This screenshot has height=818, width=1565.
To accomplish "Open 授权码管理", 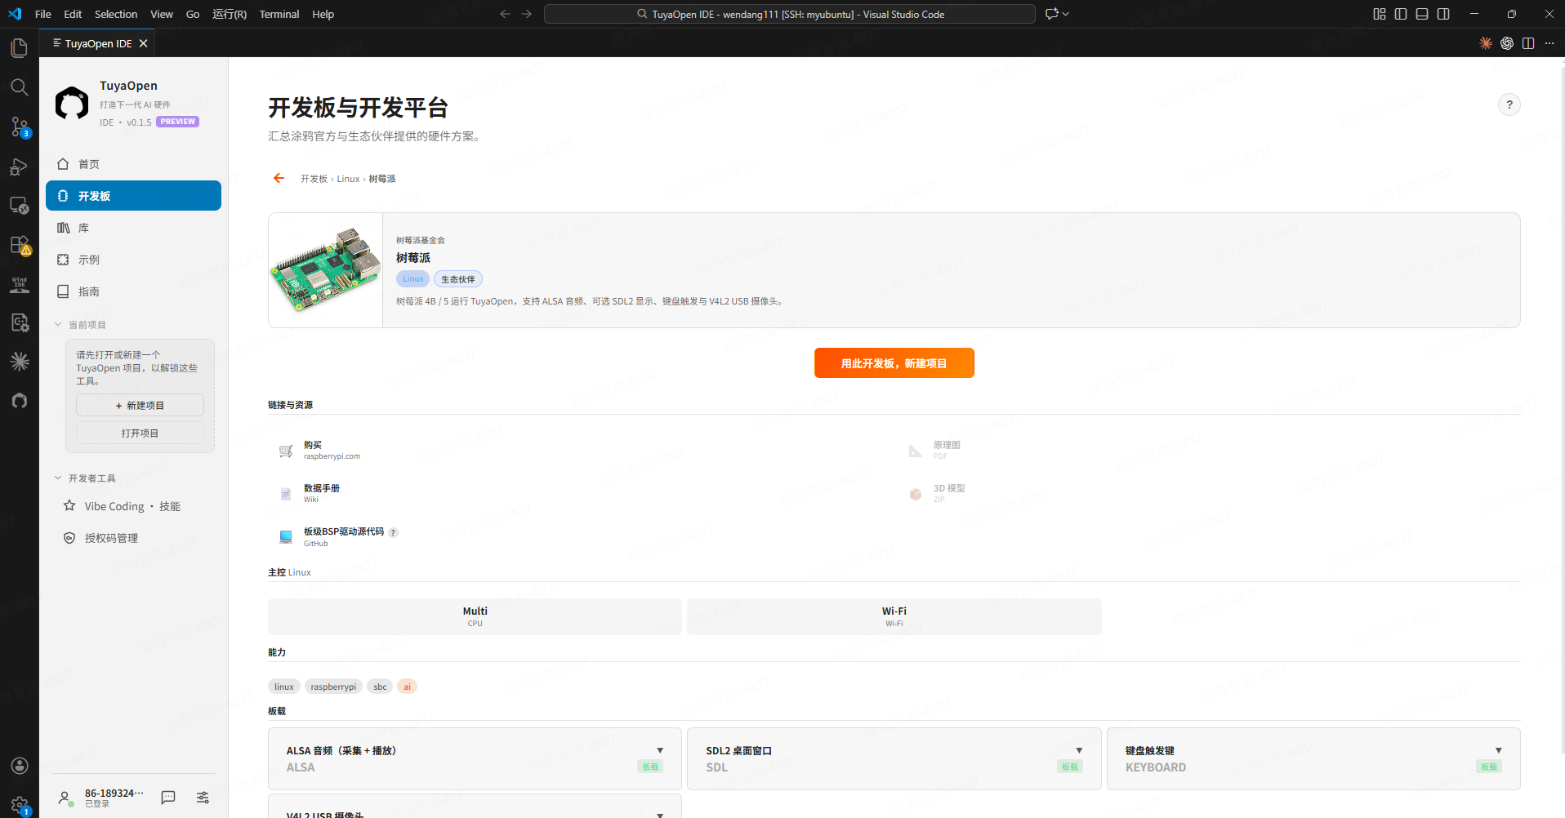I will 133,538.
